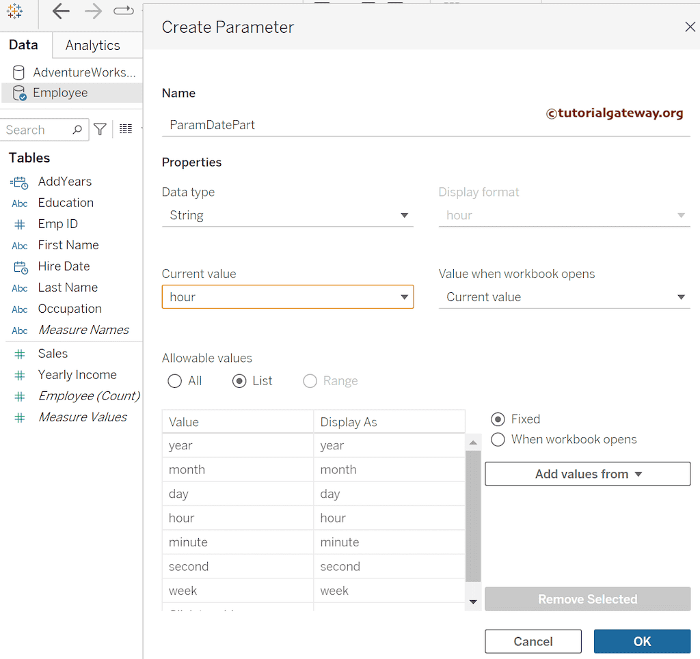The height and width of the screenshot is (659, 700).
Task: Click the values list scrollbar down arrow
Action: pyautogui.click(x=473, y=602)
